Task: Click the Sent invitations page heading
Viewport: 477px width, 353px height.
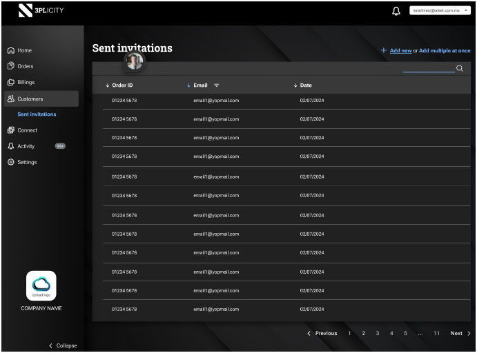Action: [x=133, y=48]
